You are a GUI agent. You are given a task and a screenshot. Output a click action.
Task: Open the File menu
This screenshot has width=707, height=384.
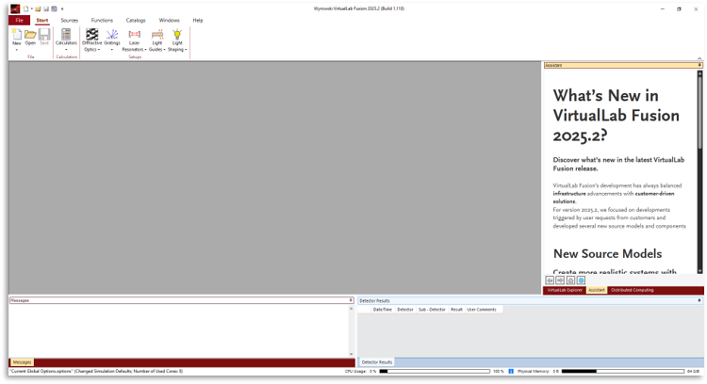click(19, 20)
